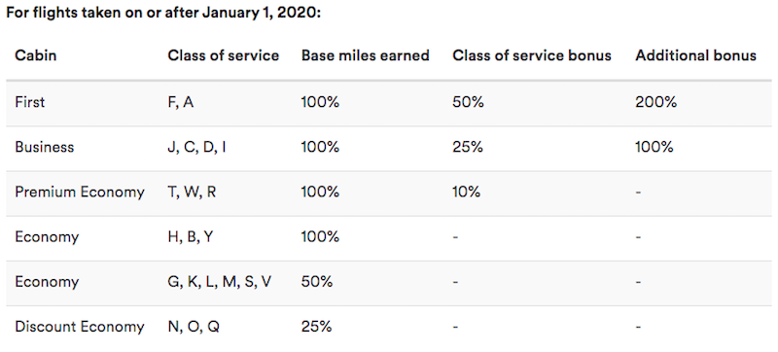Image resolution: width=778 pixels, height=352 pixels.
Task: Click the 25% Discount Economy base miles
Action: 317,327
